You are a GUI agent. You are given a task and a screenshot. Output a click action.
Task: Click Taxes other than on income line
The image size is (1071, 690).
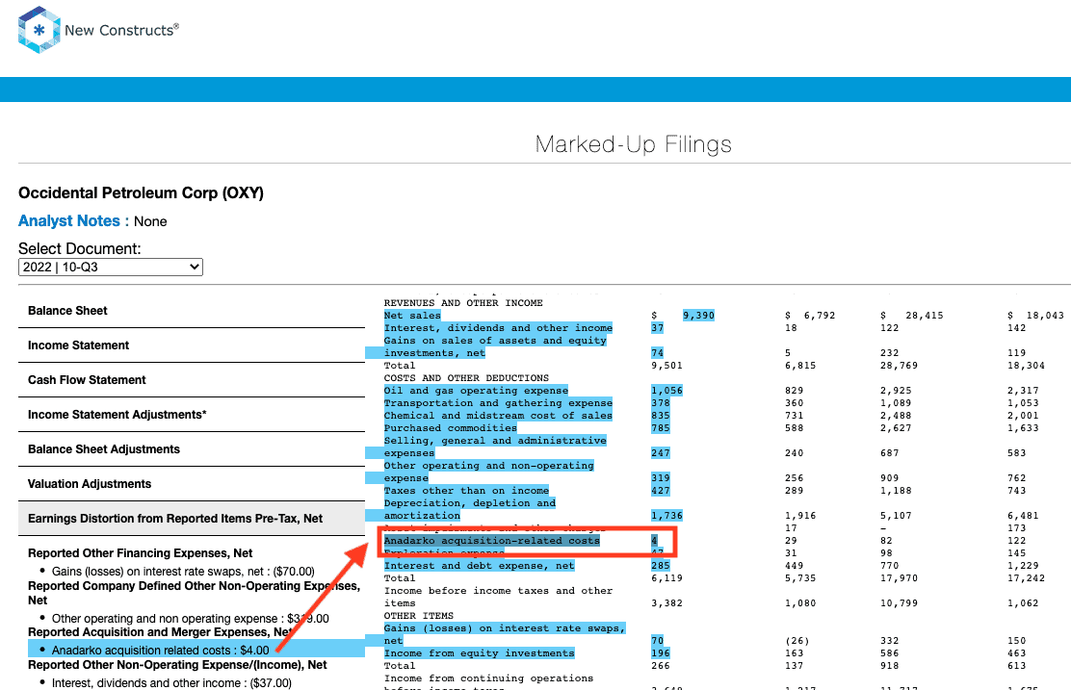[x=466, y=490]
